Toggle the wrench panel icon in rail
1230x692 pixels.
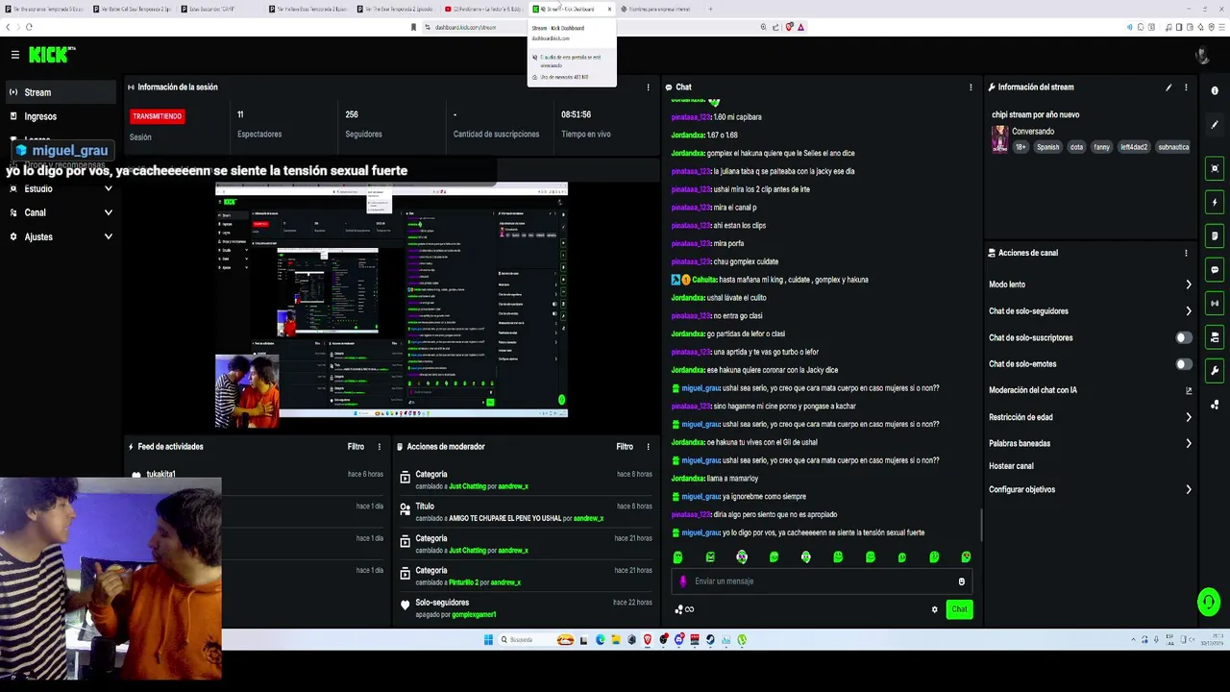[1215, 371]
